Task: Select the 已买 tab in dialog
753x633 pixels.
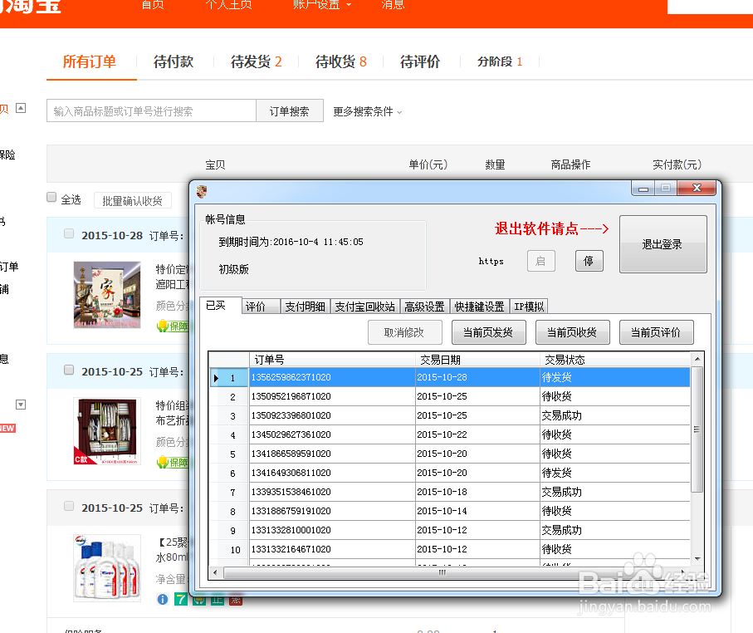Action: tap(221, 306)
